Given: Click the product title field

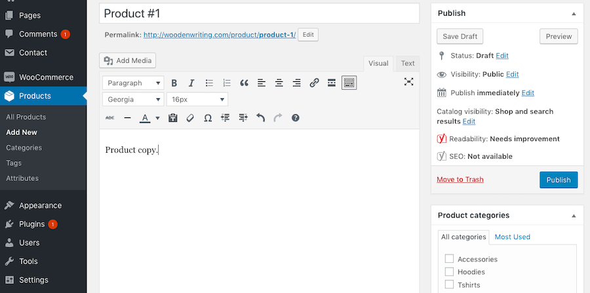Looking at the screenshot, I should click(259, 14).
